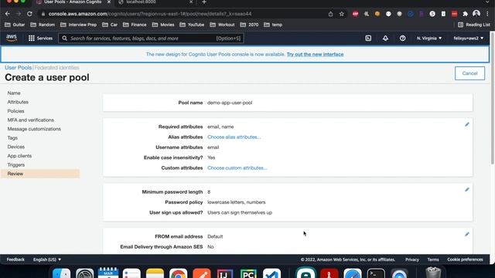
Task: Open the English (US) language dropdown
Action: pyautogui.click(x=47, y=259)
